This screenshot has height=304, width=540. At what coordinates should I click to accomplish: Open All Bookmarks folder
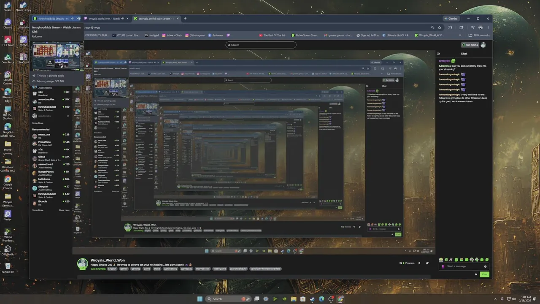[x=479, y=35]
